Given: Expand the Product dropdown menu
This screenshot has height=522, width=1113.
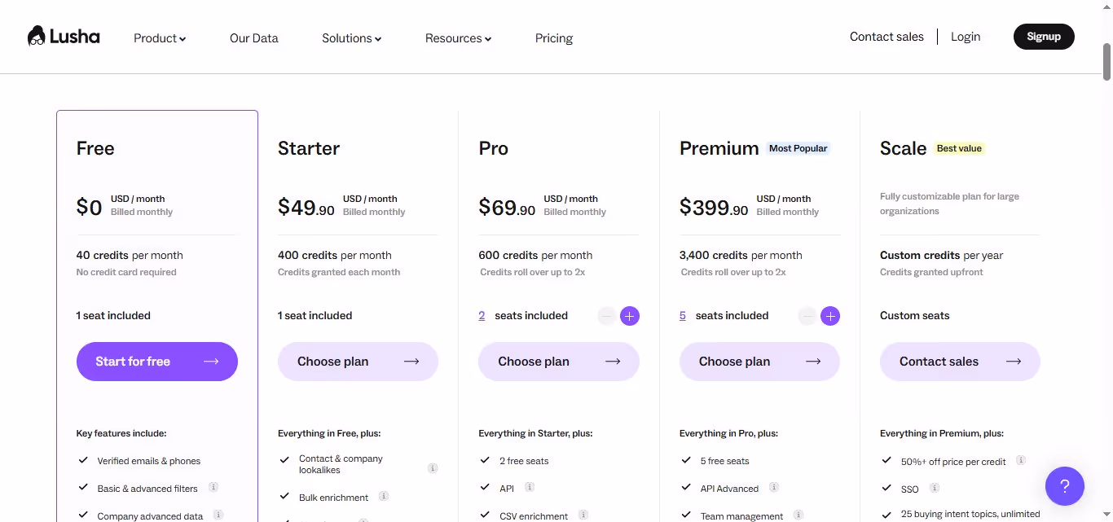Looking at the screenshot, I should tap(160, 37).
